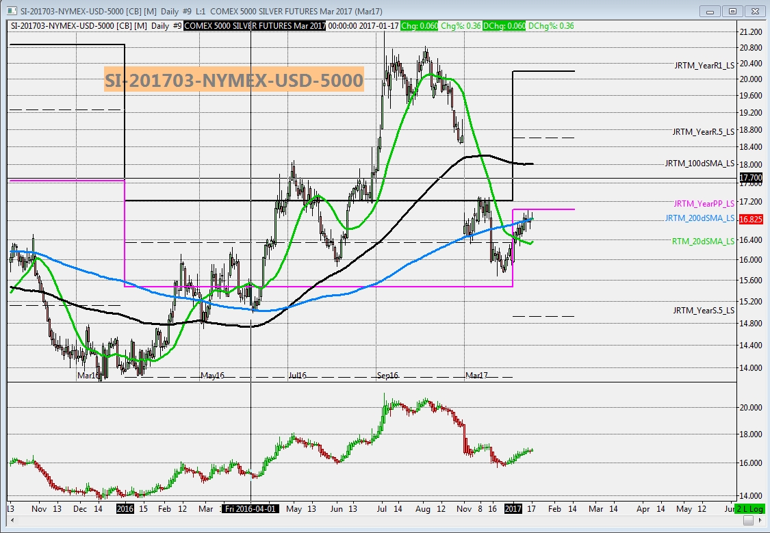
Task: Select the JRTM_YearR.5_LS label
Action: 703,131
